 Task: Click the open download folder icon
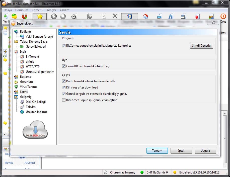pyautogui.click(x=89, y=16)
